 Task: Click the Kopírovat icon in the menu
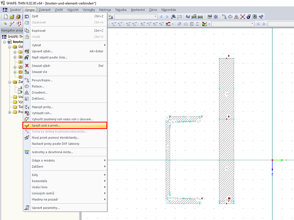pyautogui.click(x=27, y=30)
